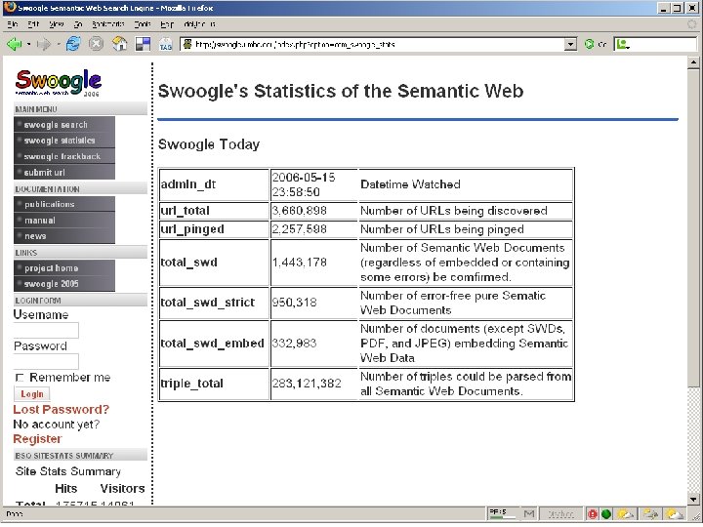Click the blue tiles toolbar icon
This screenshot has width=703, height=527.
tap(143, 44)
